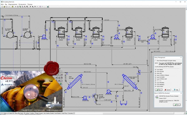
Task: Click OK in the About CADSIM Plus dialog
Action: [x=177, y=105]
